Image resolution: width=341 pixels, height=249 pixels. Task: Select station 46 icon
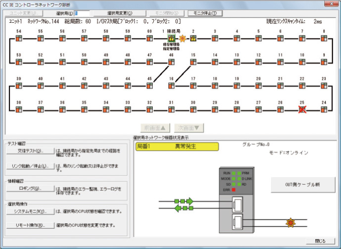coord(171,62)
